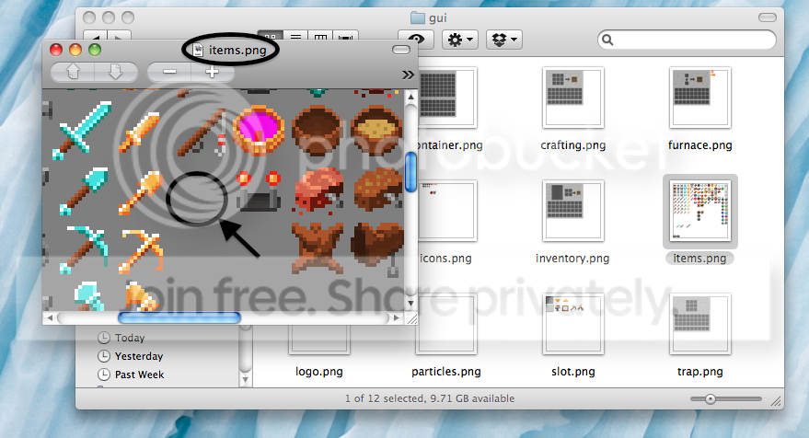Adjust the icon size slider

click(710, 398)
